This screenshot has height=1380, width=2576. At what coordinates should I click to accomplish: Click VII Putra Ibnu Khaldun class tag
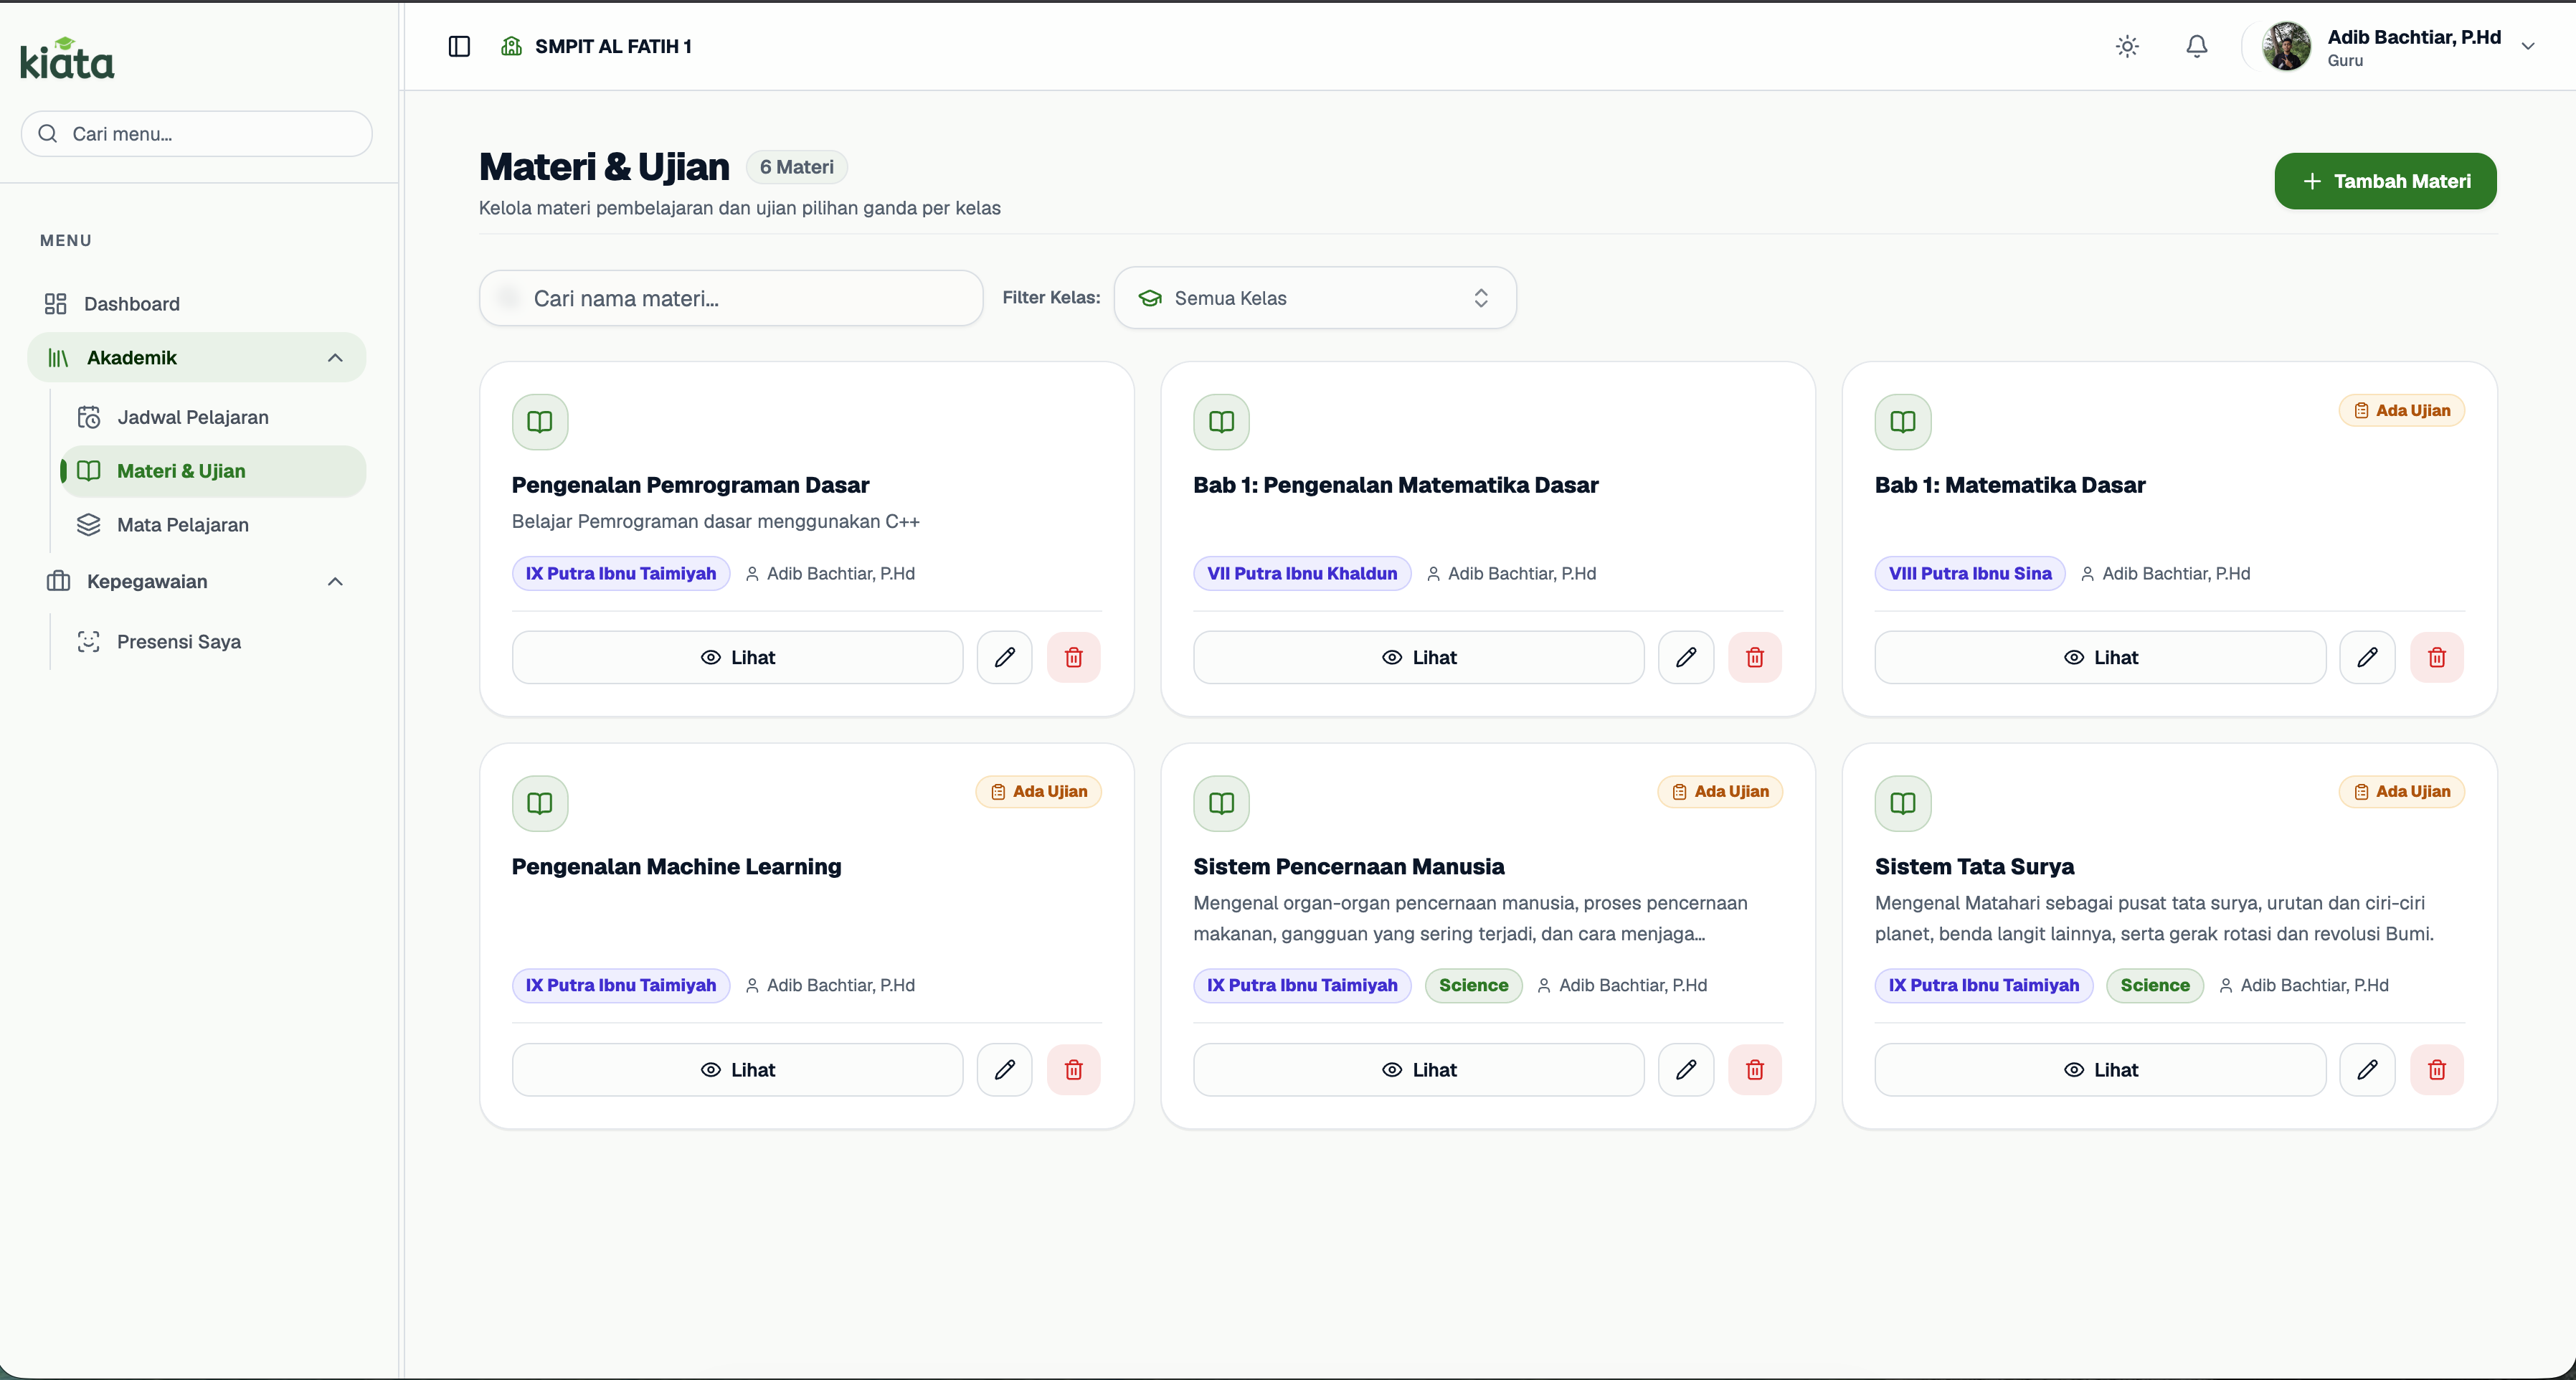pos(1302,573)
